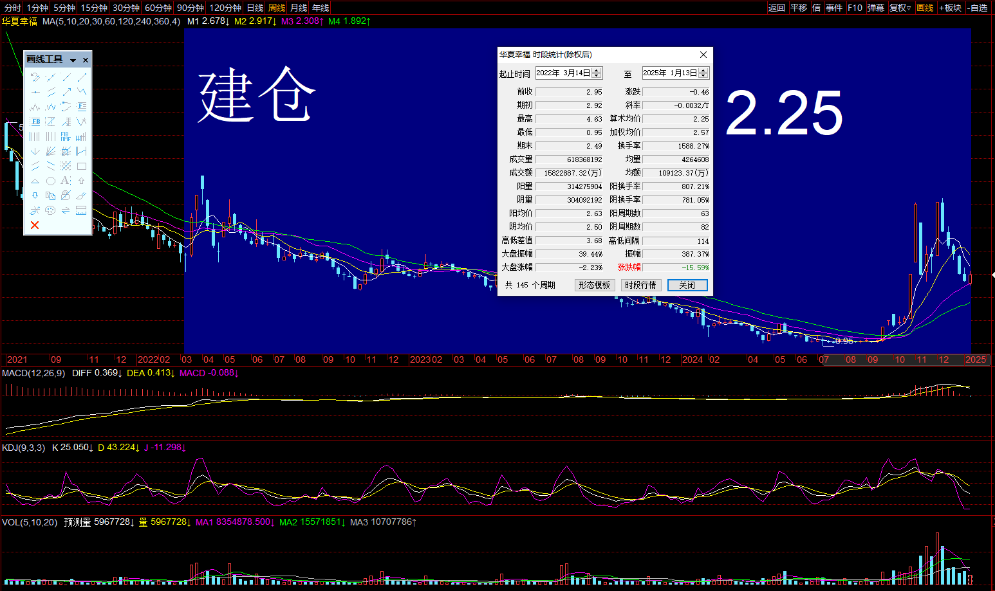Screen dimensions: 995x591
Task: Switch to the 日线 daily chart
Action: click(256, 8)
